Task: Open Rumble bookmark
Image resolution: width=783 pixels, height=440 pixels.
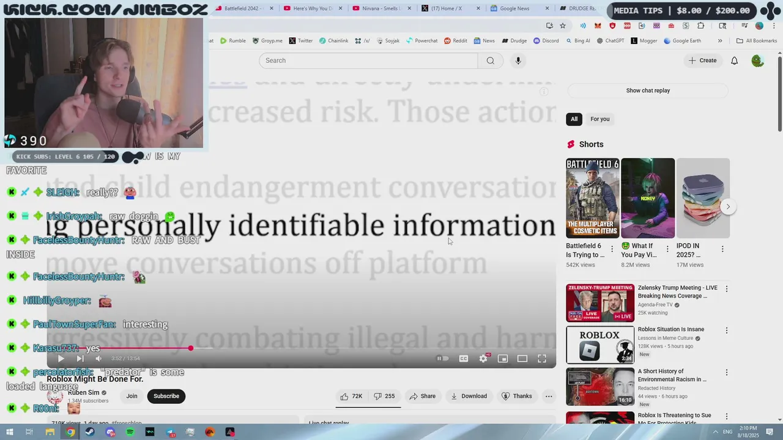Action: point(233,41)
